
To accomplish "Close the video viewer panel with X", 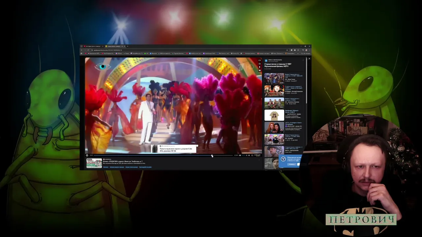I will pos(309,59).
